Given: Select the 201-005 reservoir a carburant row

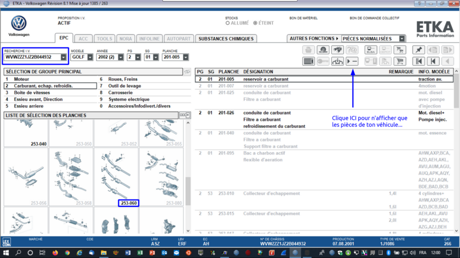Looking at the screenshot, I should 324,79.
